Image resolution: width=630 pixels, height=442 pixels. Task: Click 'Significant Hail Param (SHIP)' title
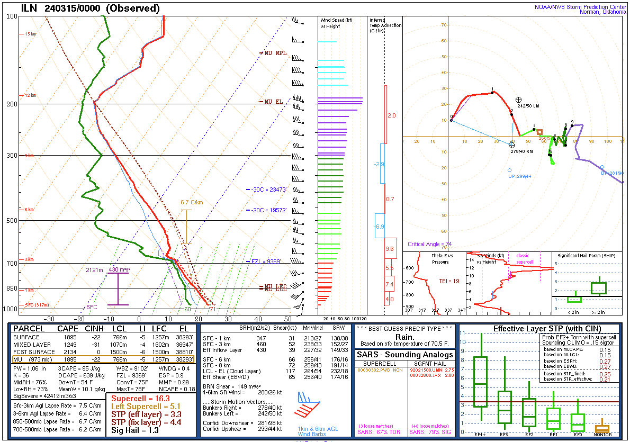point(586,256)
